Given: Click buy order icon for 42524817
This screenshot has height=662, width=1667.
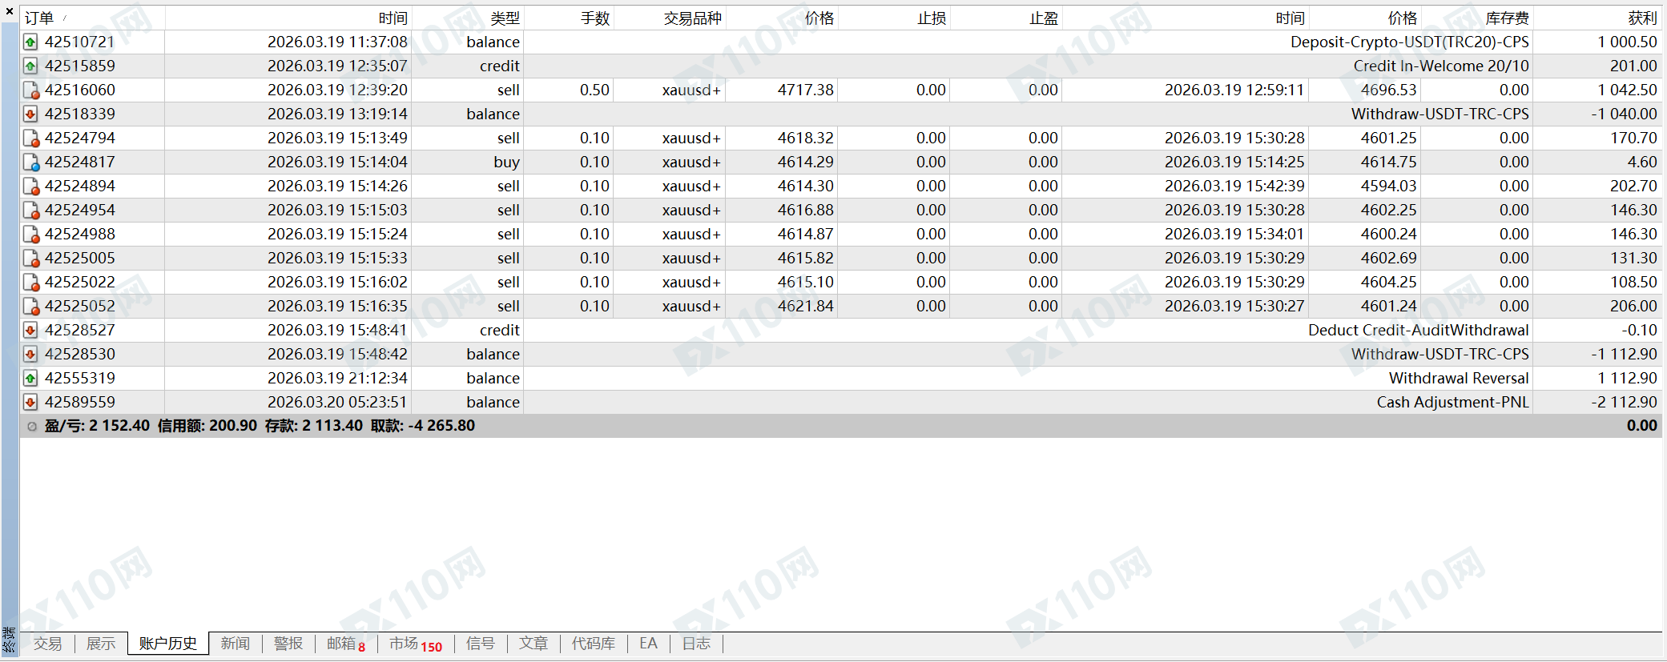Looking at the screenshot, I should (x=31, y=162).
